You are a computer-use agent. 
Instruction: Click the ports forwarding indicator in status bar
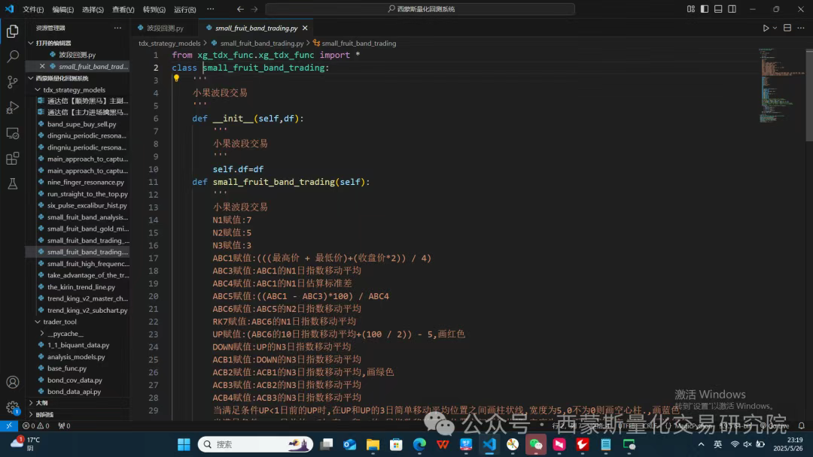[64, 426]
